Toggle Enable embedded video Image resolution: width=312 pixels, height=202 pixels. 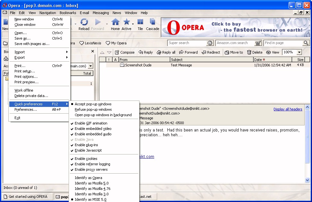click(x=104, y=129)
